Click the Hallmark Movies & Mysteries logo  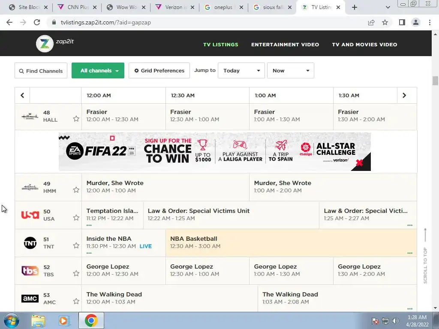coord(30,188)
